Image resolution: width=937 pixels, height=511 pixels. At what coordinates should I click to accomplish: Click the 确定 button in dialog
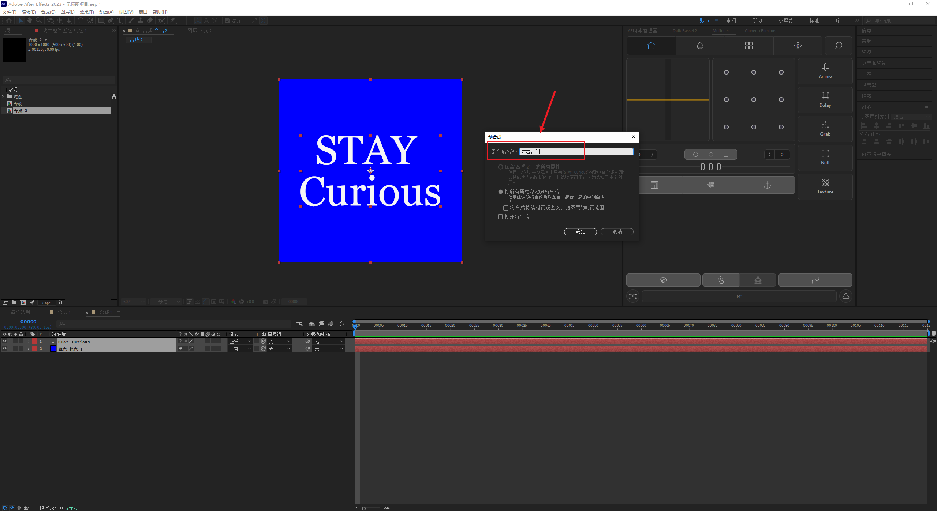tap(580, 232)
